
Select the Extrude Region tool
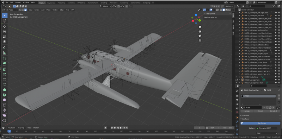point(5,64)
